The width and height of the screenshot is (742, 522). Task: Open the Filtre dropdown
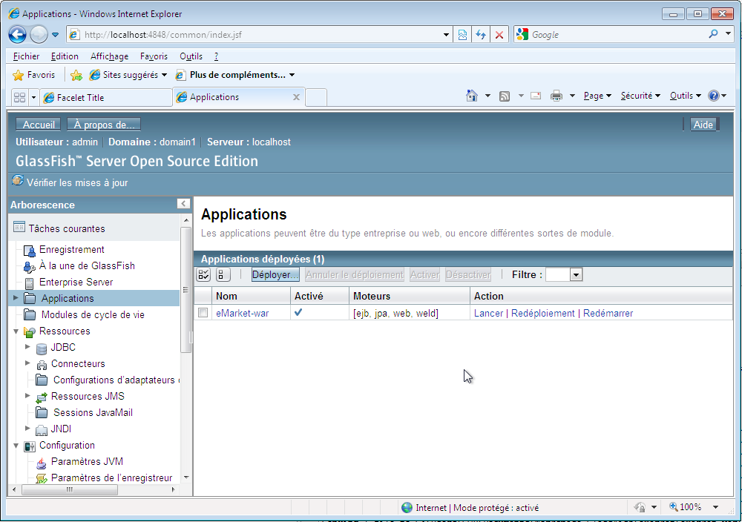click(576, 274)
